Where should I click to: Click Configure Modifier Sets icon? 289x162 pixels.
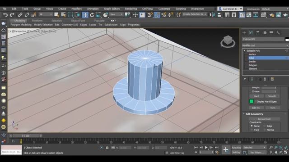[x=272, y=79]
